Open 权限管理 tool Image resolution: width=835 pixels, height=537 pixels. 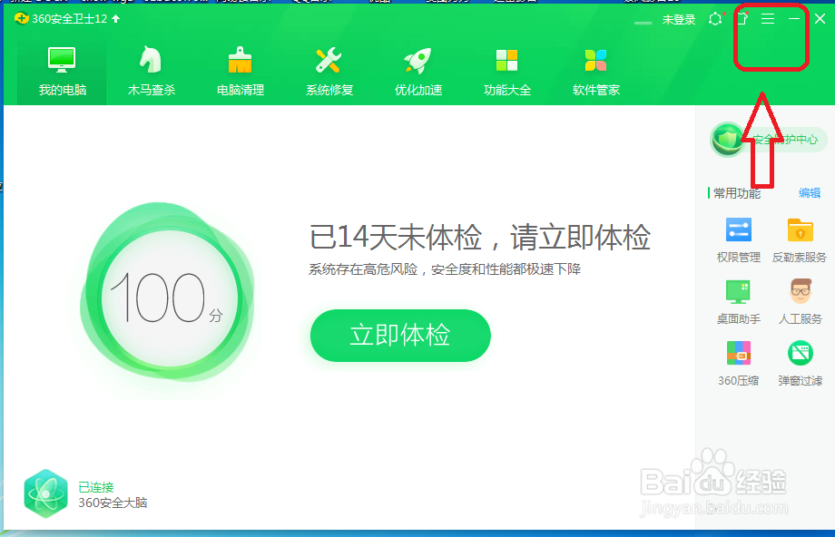pos(738,240)
